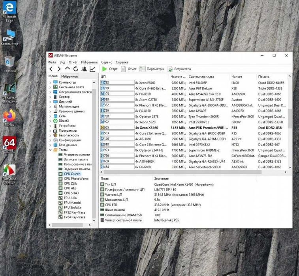The width and height of the screenshot is (299, 276).
Task: Open the Вид menu
Action: (x=62, y=62)
